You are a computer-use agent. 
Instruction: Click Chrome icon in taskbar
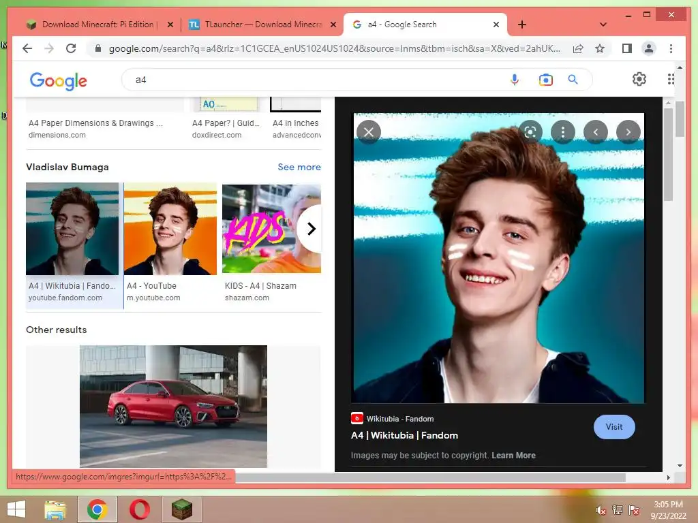coord(97,509)
